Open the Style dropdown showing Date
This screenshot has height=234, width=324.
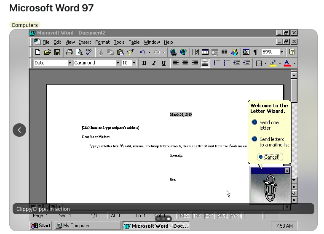tap(70, 63)
